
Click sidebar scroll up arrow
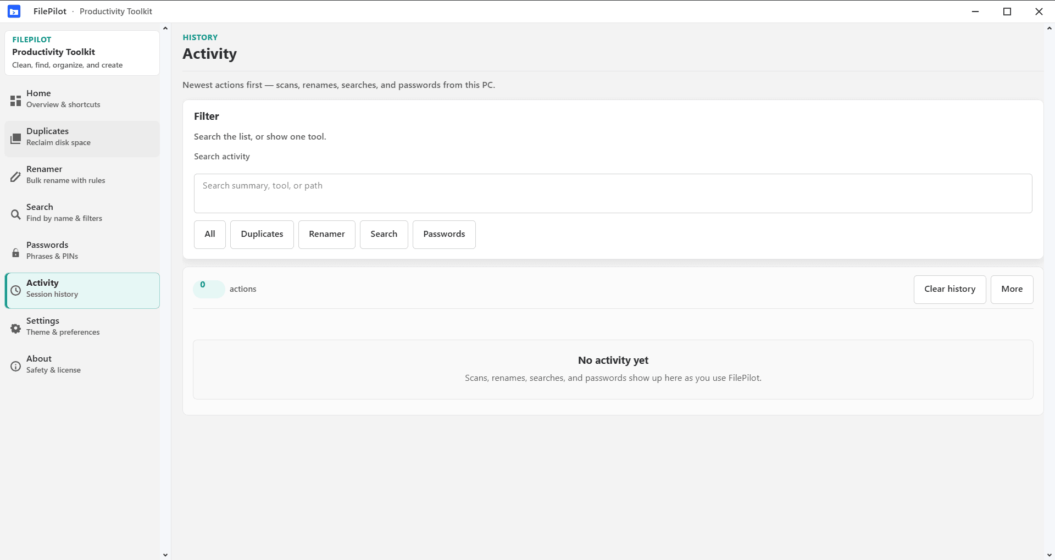point(165,28)
